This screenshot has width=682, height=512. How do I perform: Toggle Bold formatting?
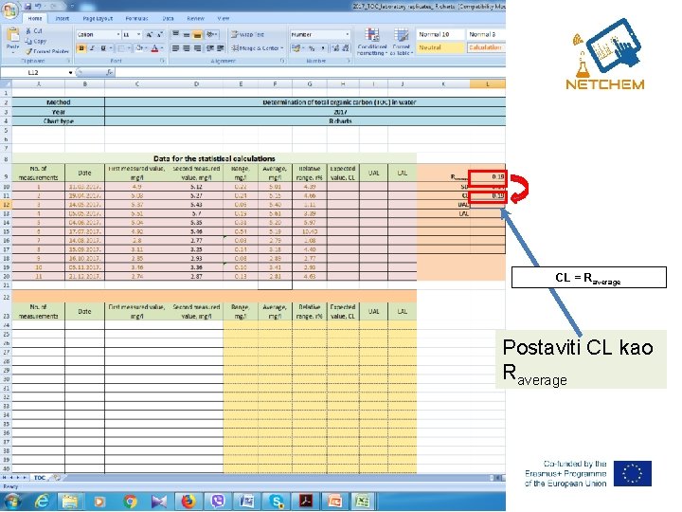[81, 48]
